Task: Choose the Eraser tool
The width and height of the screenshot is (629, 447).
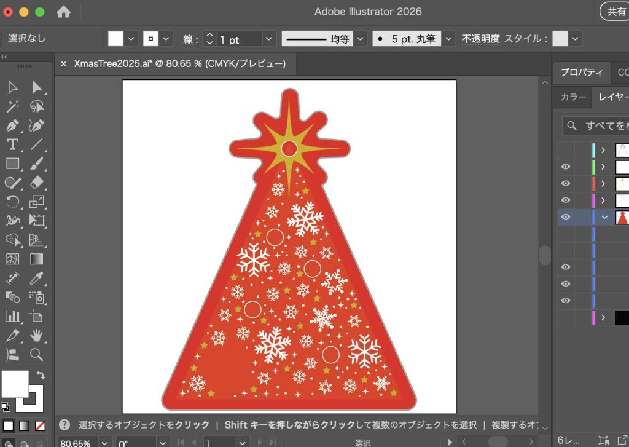Action: coord(37,183)
